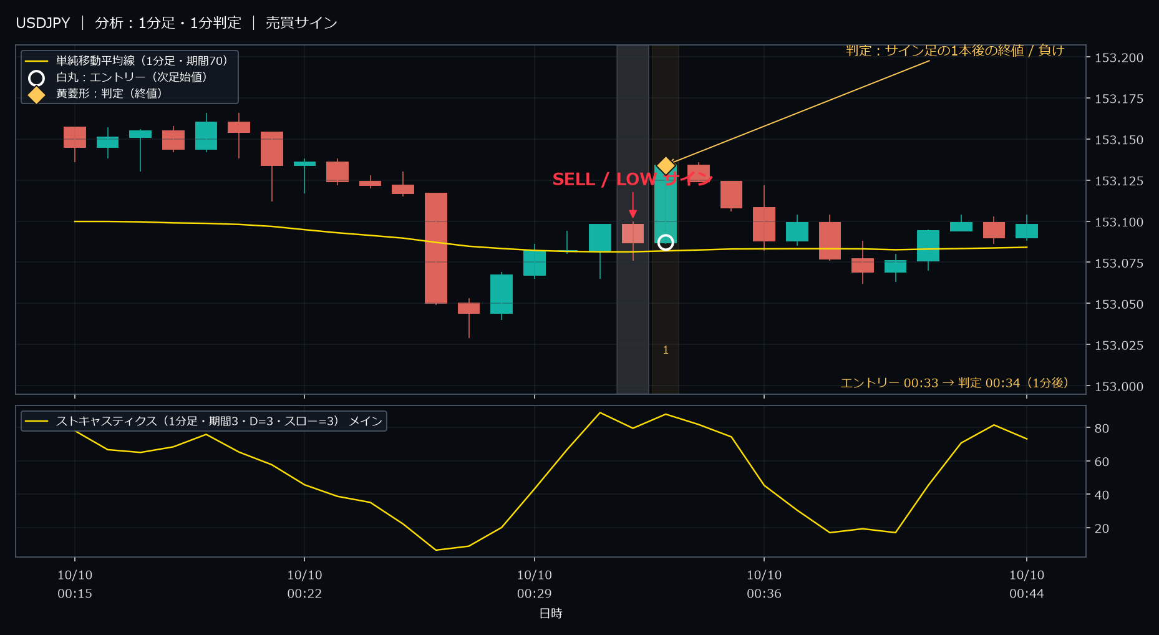
Task: Click the white circle icon in legend
Action: pos(37,78)
